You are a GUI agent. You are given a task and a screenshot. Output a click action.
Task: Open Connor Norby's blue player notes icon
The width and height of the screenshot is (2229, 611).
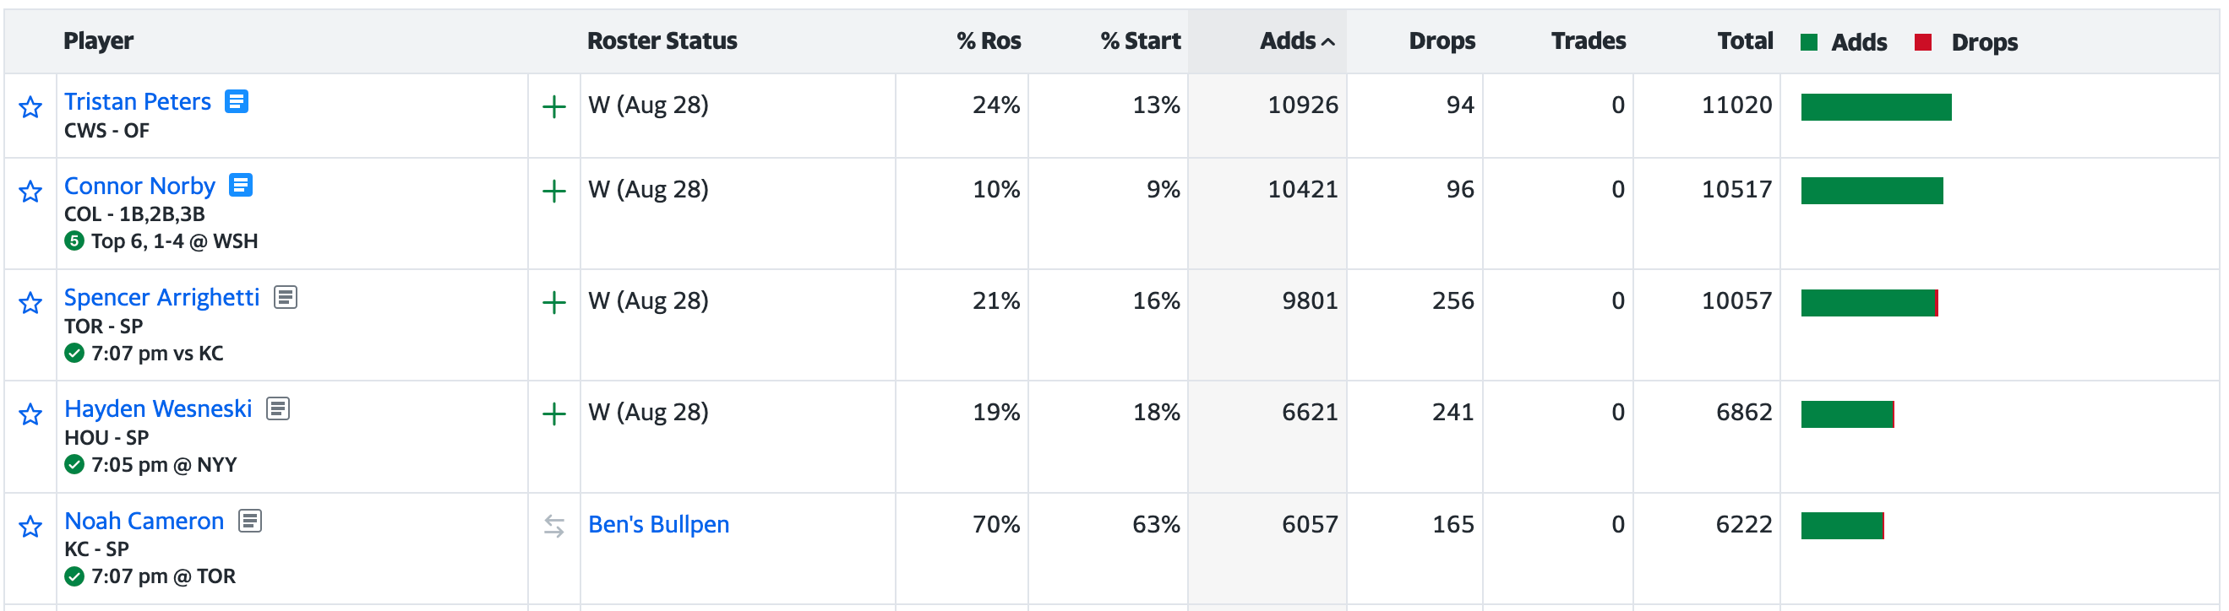pyautogui.click(x=241, y=185)
